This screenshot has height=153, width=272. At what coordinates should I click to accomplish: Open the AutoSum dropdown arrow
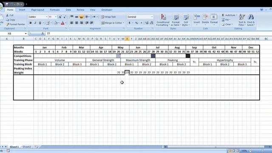[237, 15]
